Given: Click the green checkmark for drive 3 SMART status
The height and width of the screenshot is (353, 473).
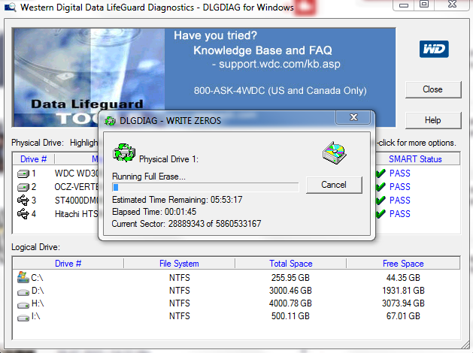Looking at the screenshot, I should coord(381,201).
